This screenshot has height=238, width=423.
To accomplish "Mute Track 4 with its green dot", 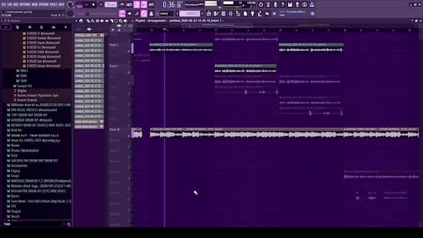I will [129, 72].
